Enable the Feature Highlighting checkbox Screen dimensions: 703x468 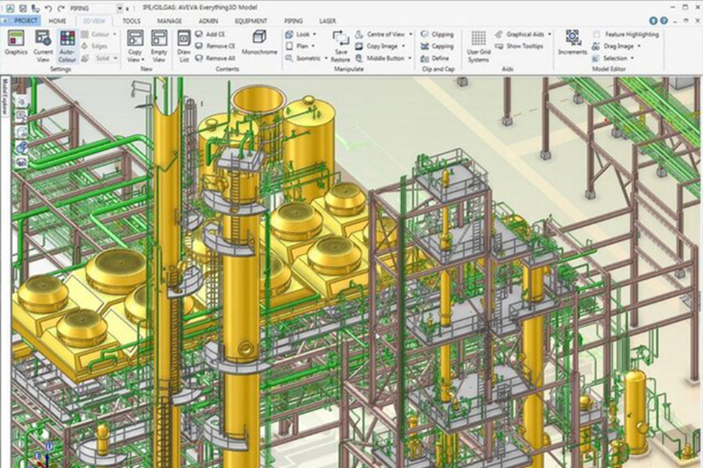coord(597,35)
